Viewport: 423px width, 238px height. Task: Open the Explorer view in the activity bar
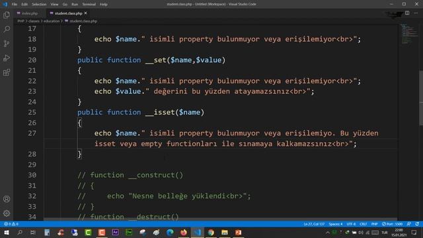click(x=7, y=15)
